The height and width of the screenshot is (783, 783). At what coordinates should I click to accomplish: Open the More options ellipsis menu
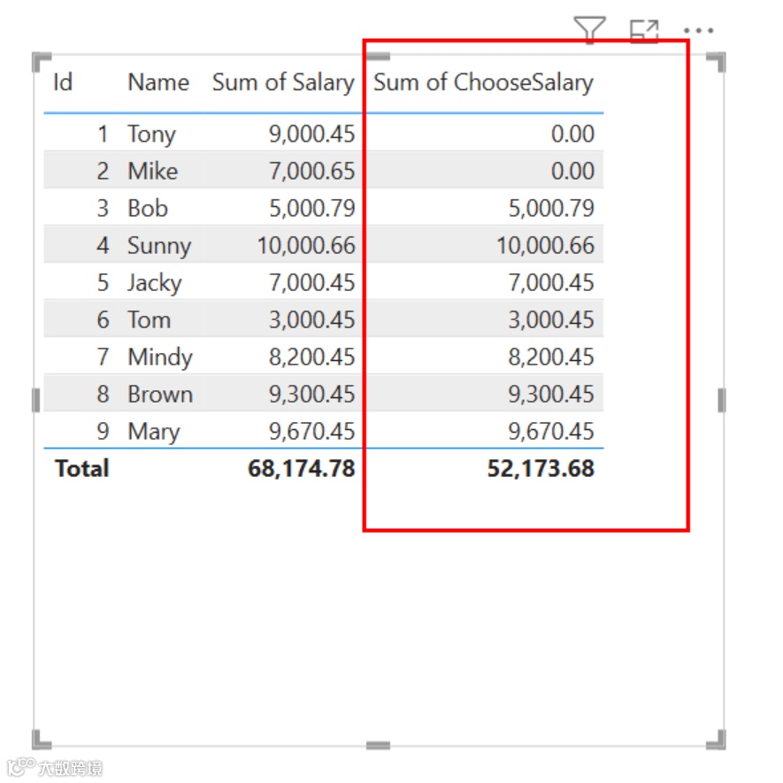tap(699, 31)
